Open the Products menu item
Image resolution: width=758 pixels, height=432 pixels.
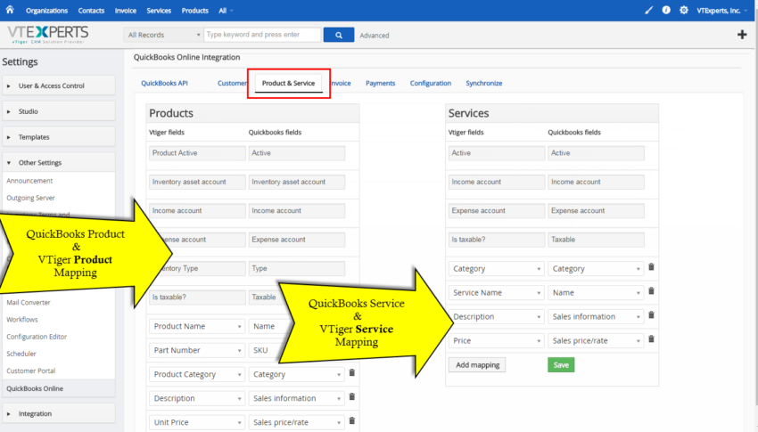click(194, 10)
